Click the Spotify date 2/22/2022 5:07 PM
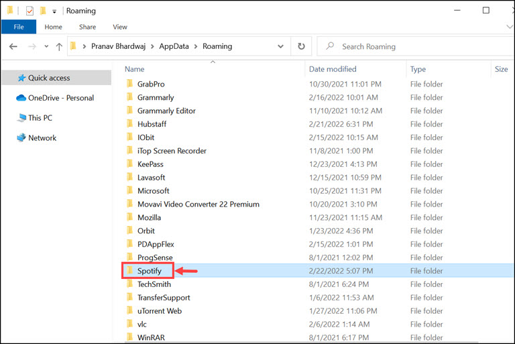 [341, 271]
